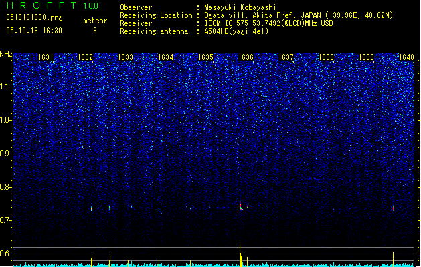Click the date stamp 05.10.18 16:30

click(34, 31)
